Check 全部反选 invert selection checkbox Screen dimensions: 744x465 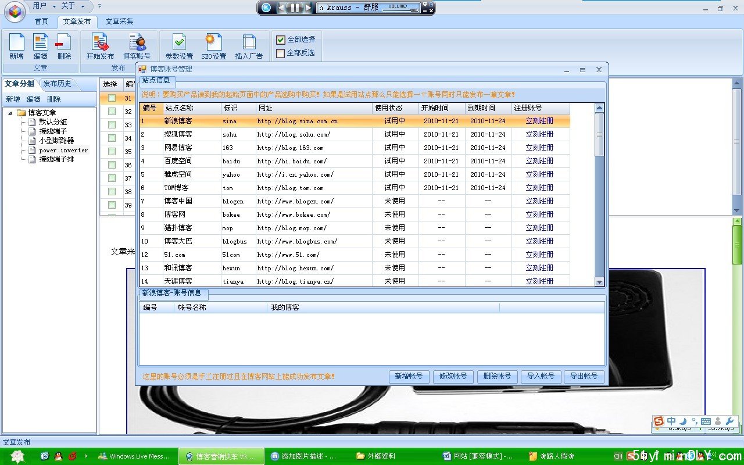[x=281, y=53]
